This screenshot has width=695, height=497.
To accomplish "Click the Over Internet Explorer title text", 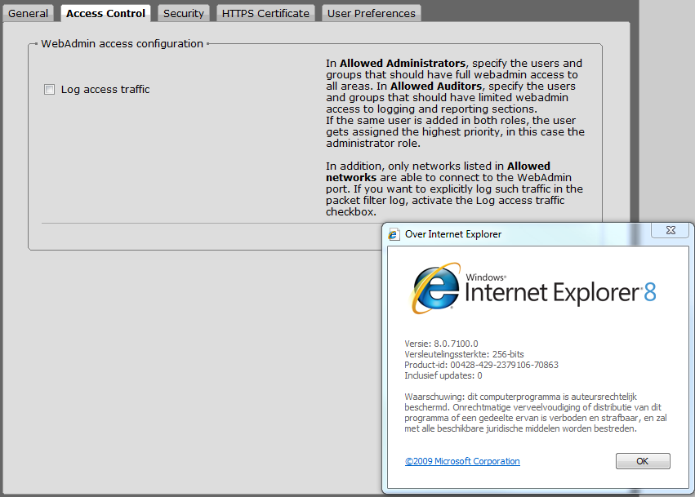I will [x=453, y=234].
